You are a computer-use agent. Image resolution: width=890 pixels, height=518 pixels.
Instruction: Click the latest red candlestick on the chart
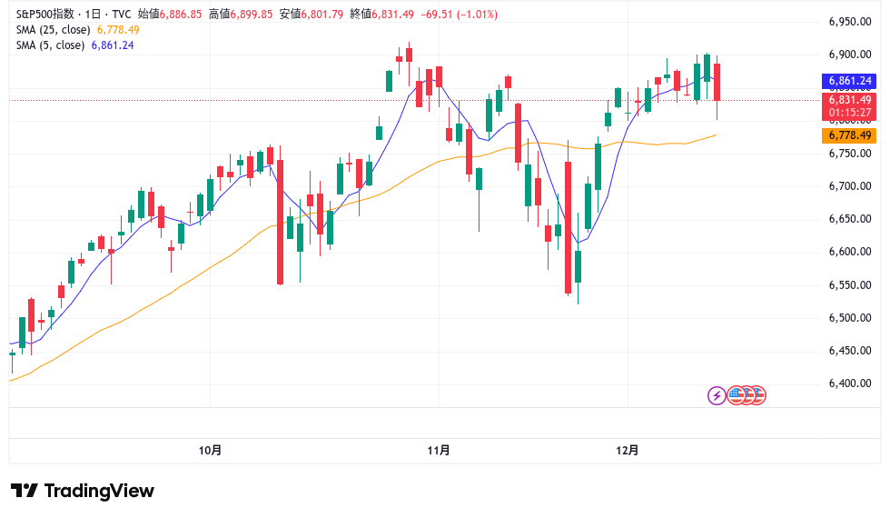pyautogui.click(x=717, y=82)
